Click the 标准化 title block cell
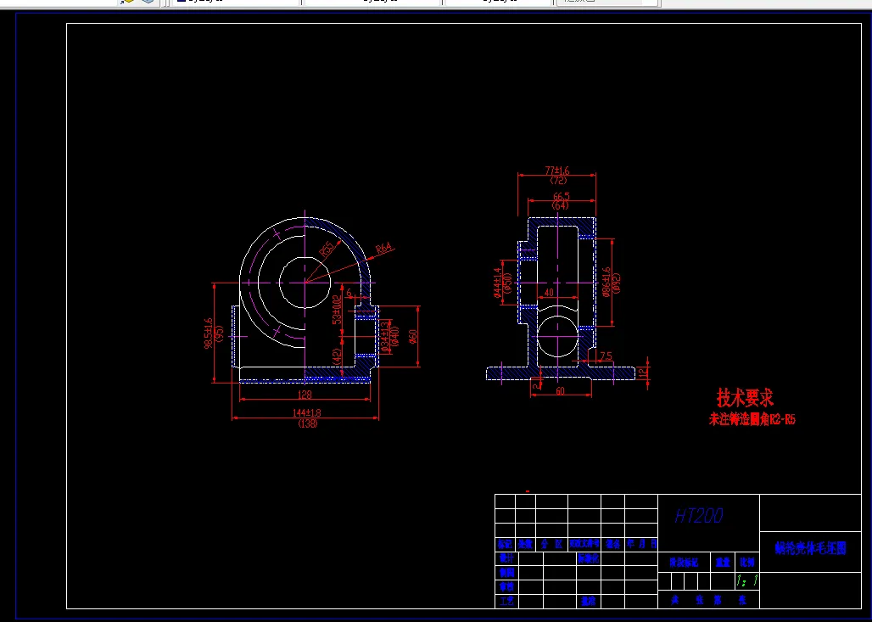Viewport: 872px width, 622px height. click(588, 558)
